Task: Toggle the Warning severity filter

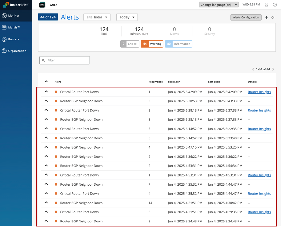Action: click(152, 44)
